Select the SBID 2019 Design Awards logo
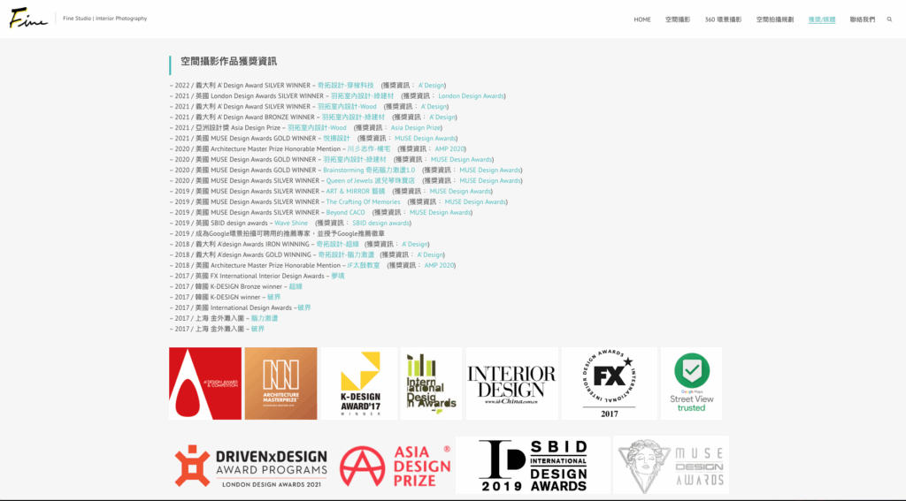Viewport: 906px width, 501px height. 534,466
